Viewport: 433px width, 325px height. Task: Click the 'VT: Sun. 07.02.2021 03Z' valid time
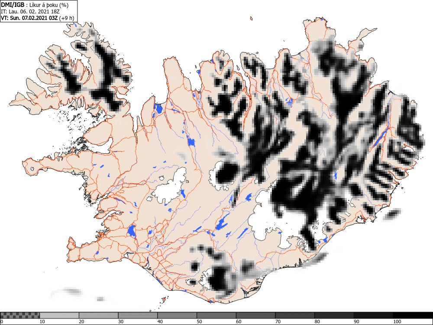pos(29,18)
